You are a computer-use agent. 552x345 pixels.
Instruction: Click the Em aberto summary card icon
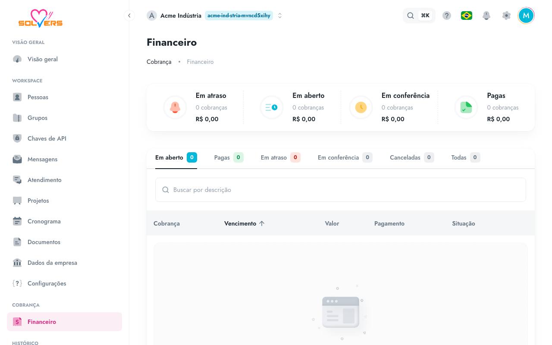272,107
